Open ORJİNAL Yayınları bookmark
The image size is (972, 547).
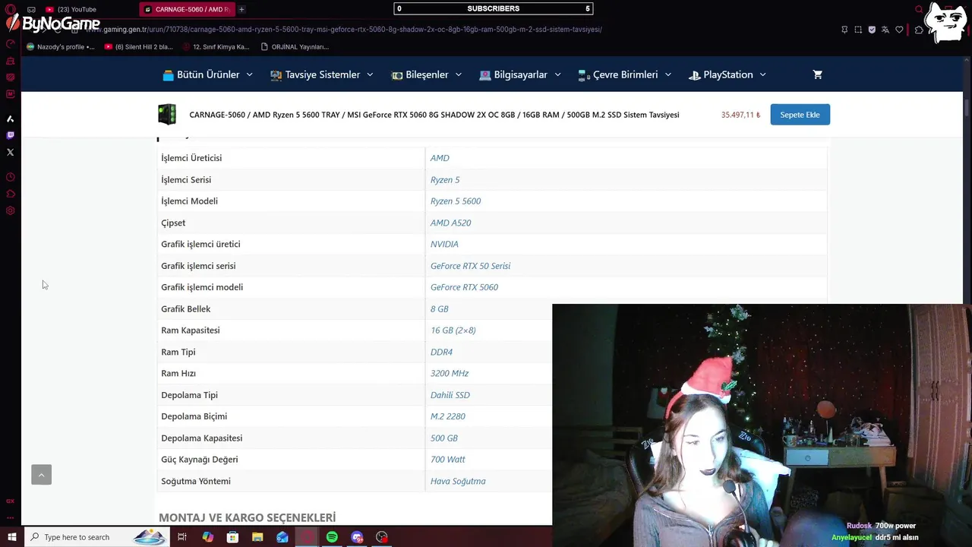(x=295, y=46)
